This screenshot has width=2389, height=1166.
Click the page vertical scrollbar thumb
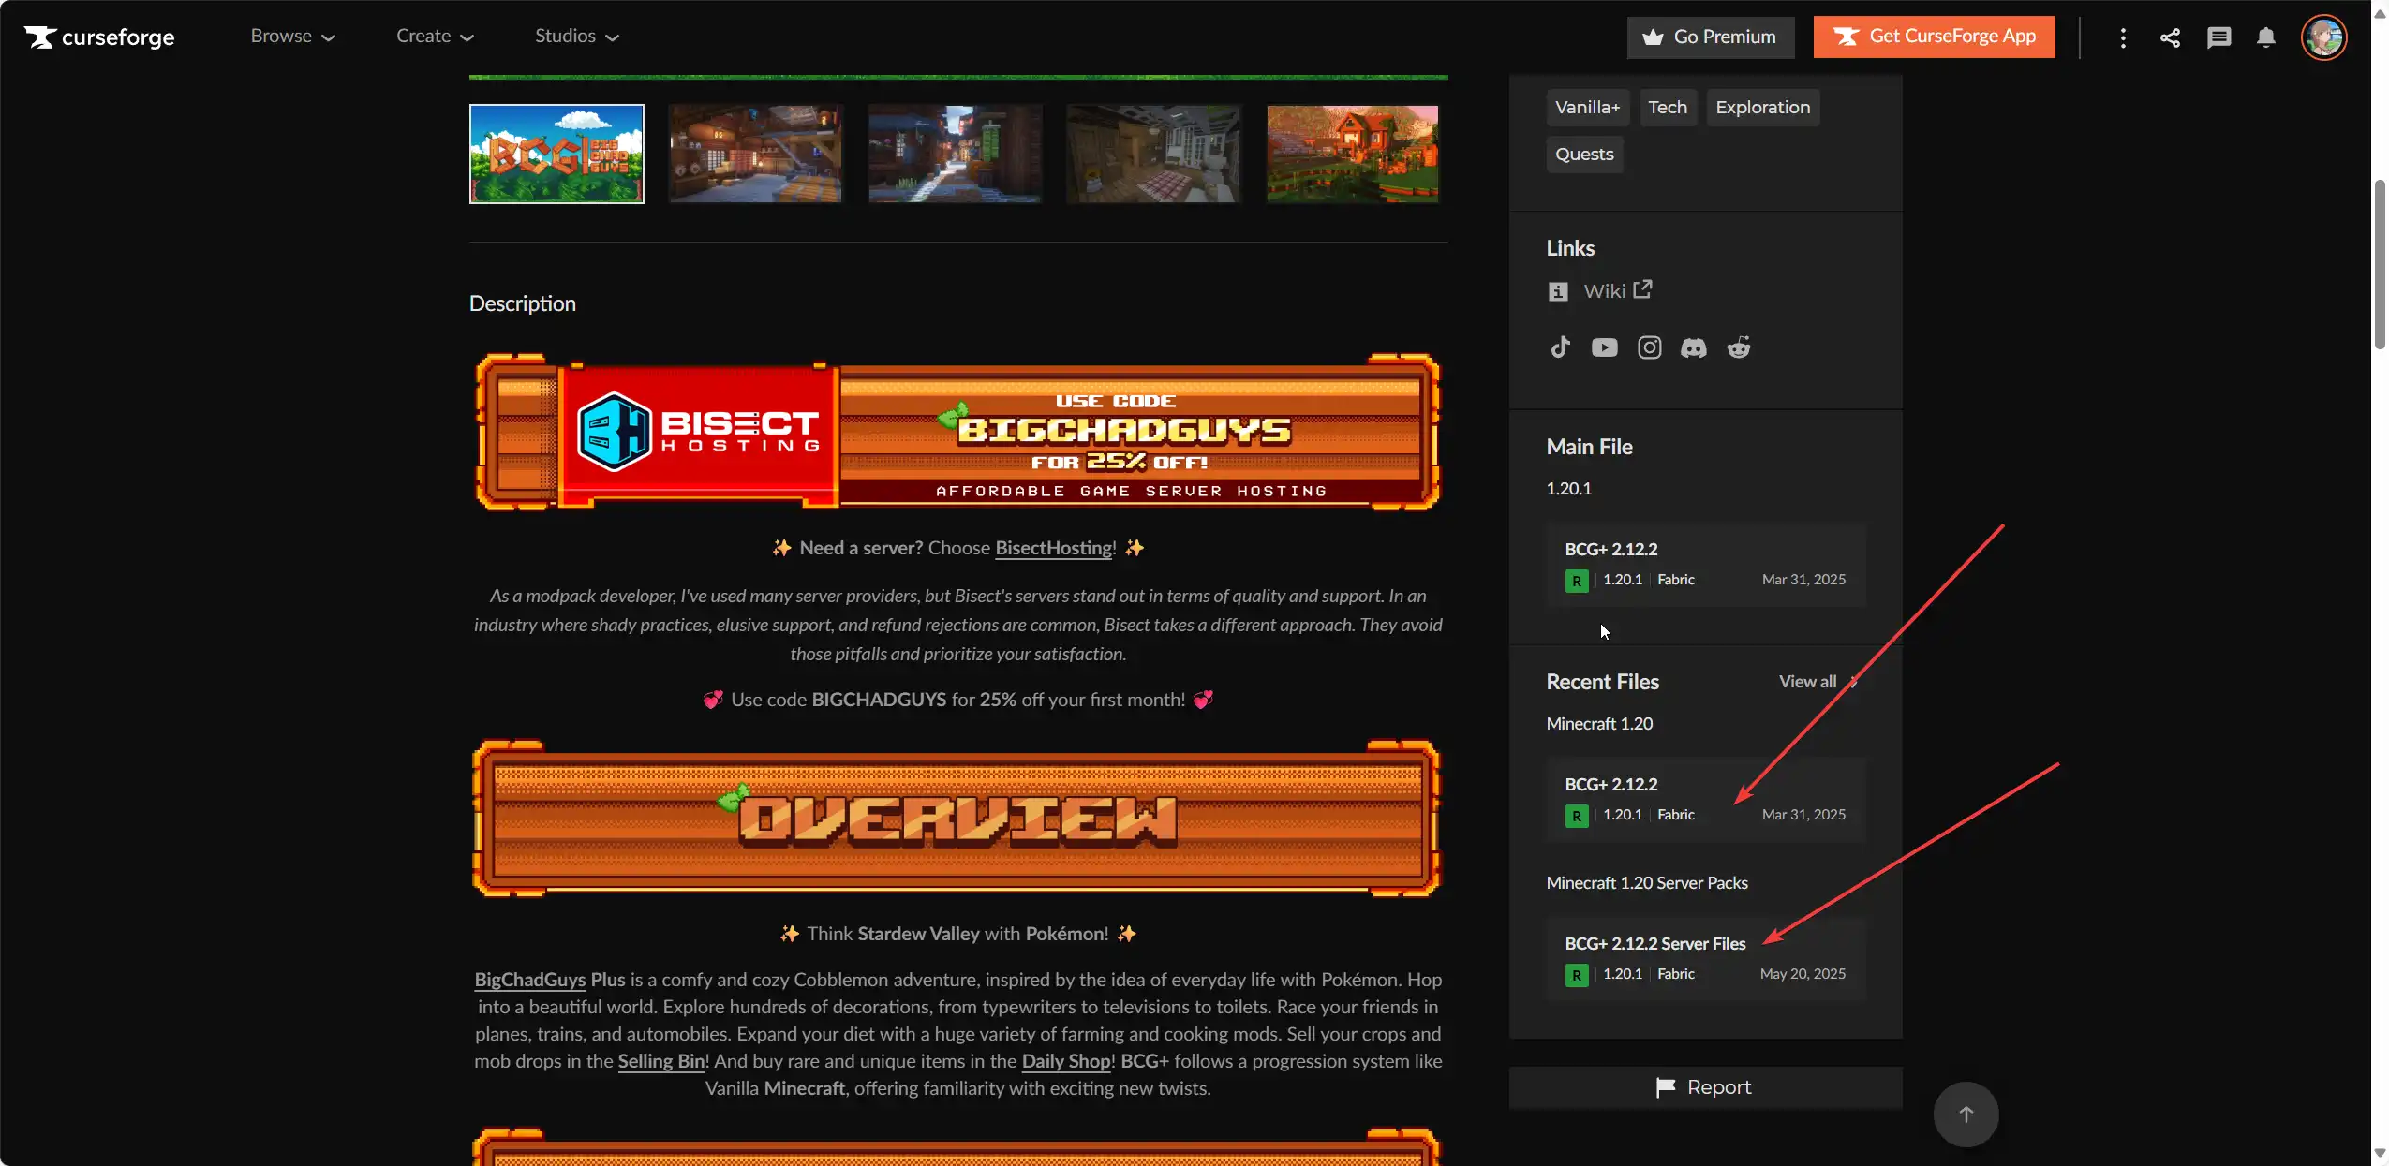pos(2380,264)
